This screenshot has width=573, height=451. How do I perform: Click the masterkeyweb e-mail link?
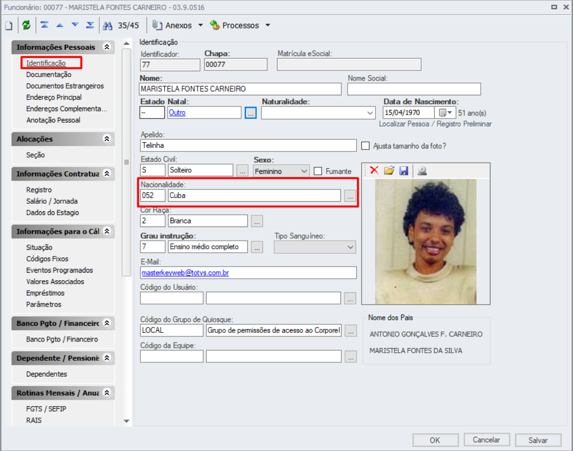coord(185,273)
